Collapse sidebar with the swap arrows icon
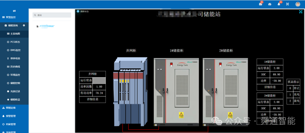305x133 pixels. coord(14,11)
